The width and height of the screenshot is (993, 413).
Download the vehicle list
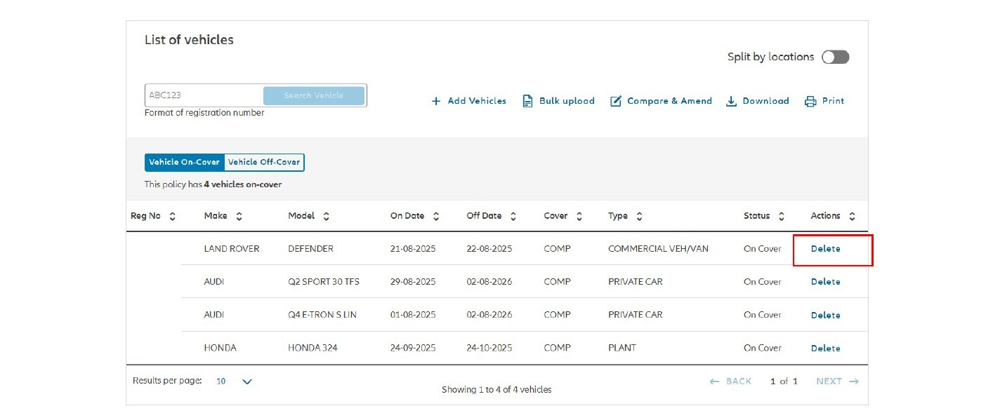[757, 101]
